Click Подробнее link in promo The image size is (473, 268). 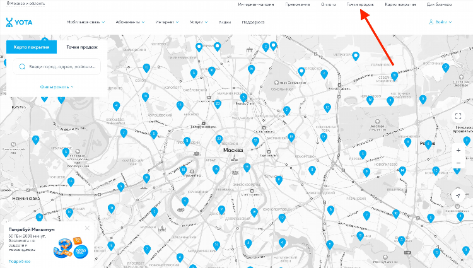pyautogui.click(x=20, y=261)
